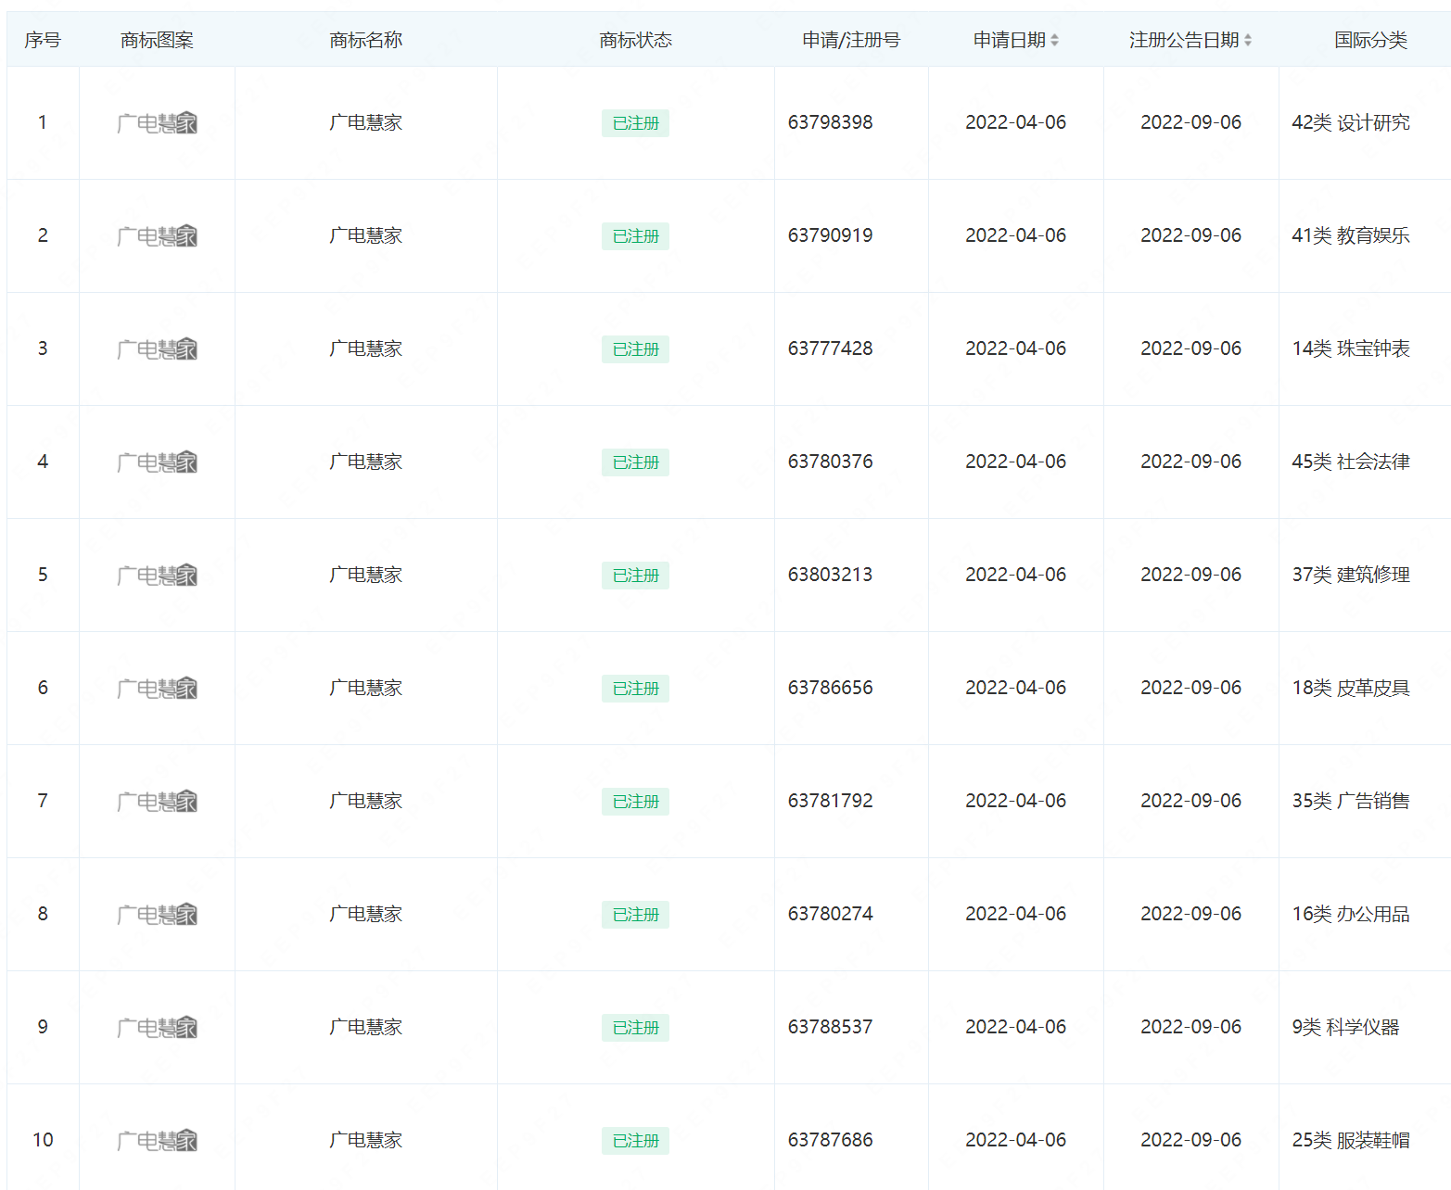
Task: Click announcement date 2022-09-06 in row 7
Action: coord(1190,801)
